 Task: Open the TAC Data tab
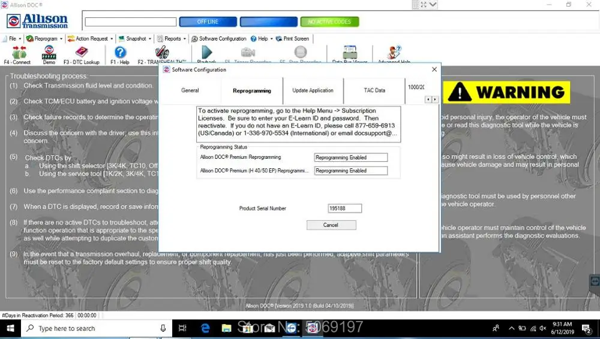coord(374,90)
